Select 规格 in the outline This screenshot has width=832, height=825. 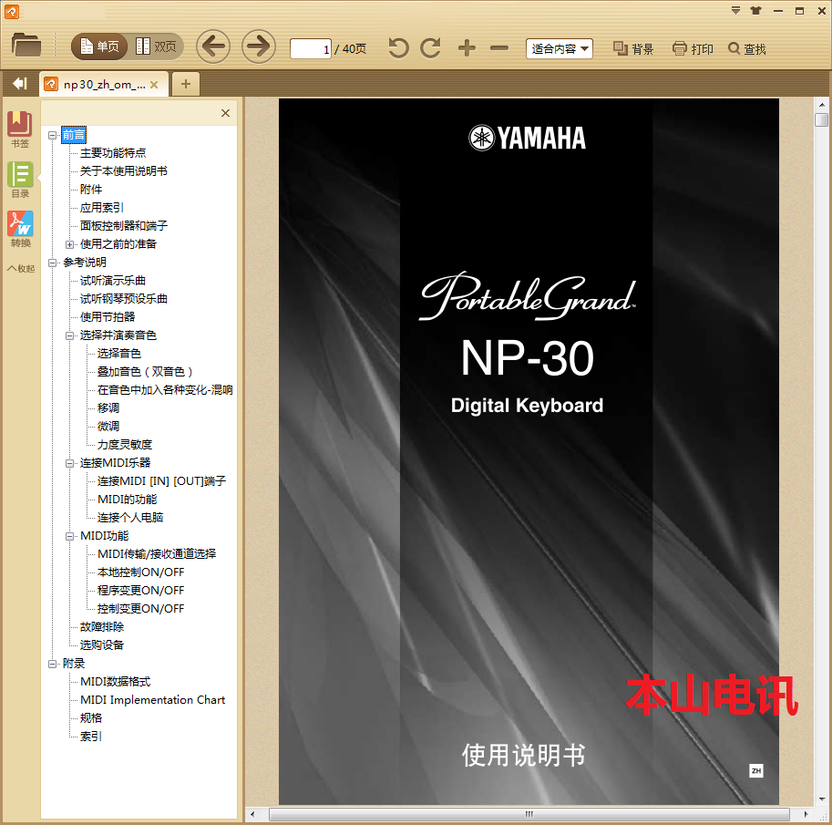point(91,718)
